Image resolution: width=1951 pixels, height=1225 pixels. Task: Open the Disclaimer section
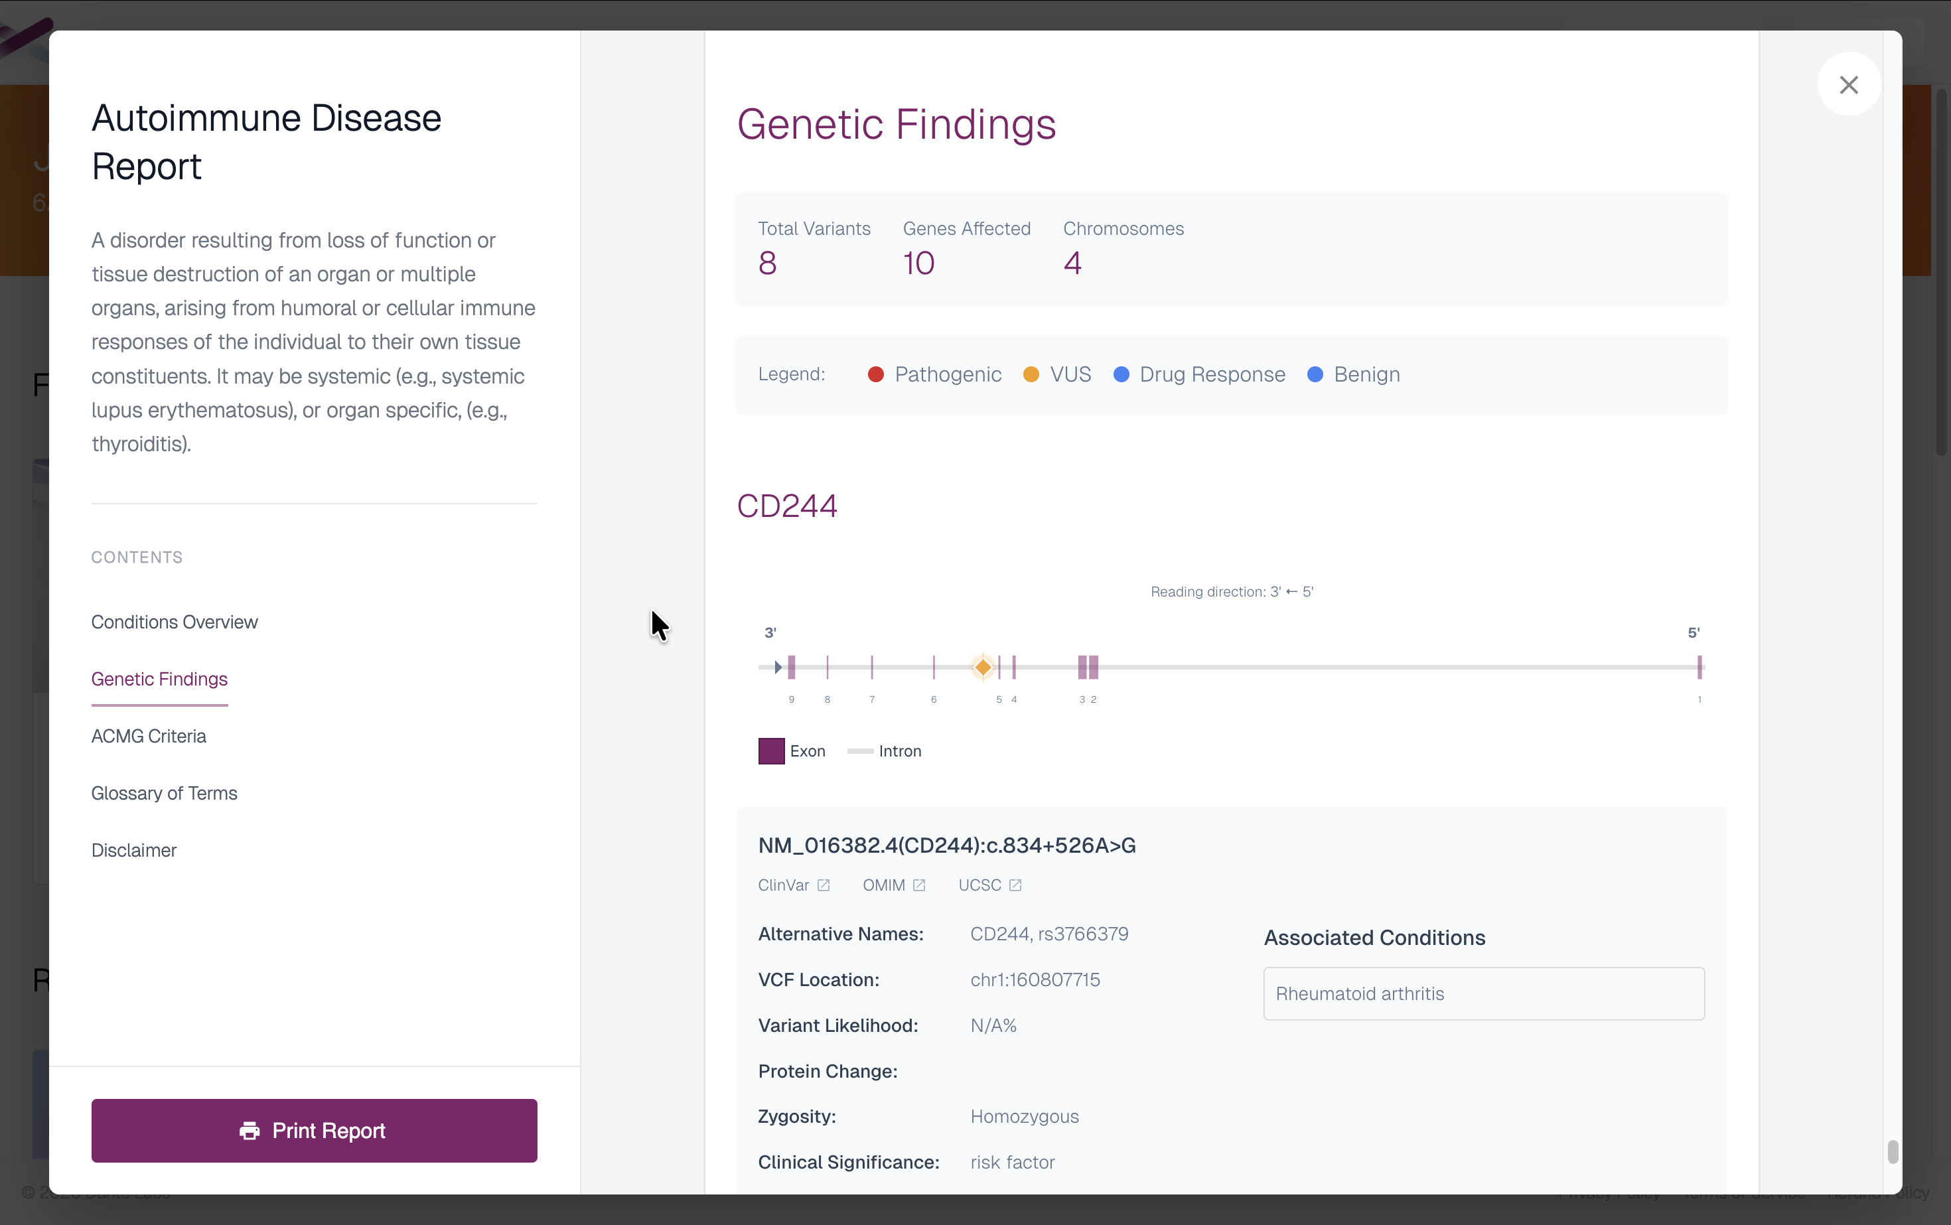pyautogui.click(x=133, y=850)
